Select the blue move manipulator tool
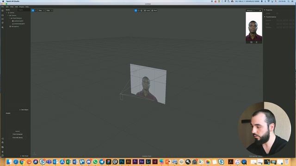This screenshot has width=296, height=166. (136, 11)
